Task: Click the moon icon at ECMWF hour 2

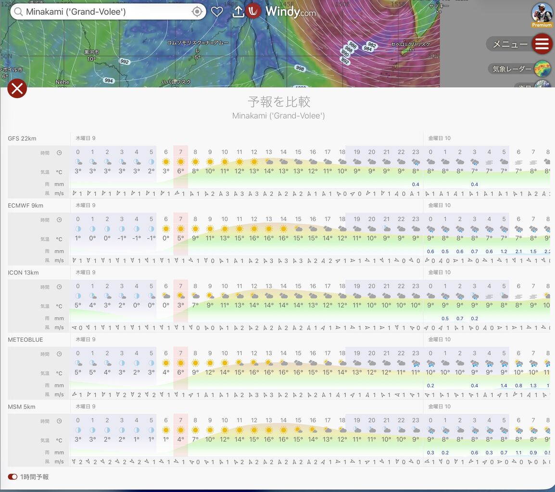Action: coord(107,229)
